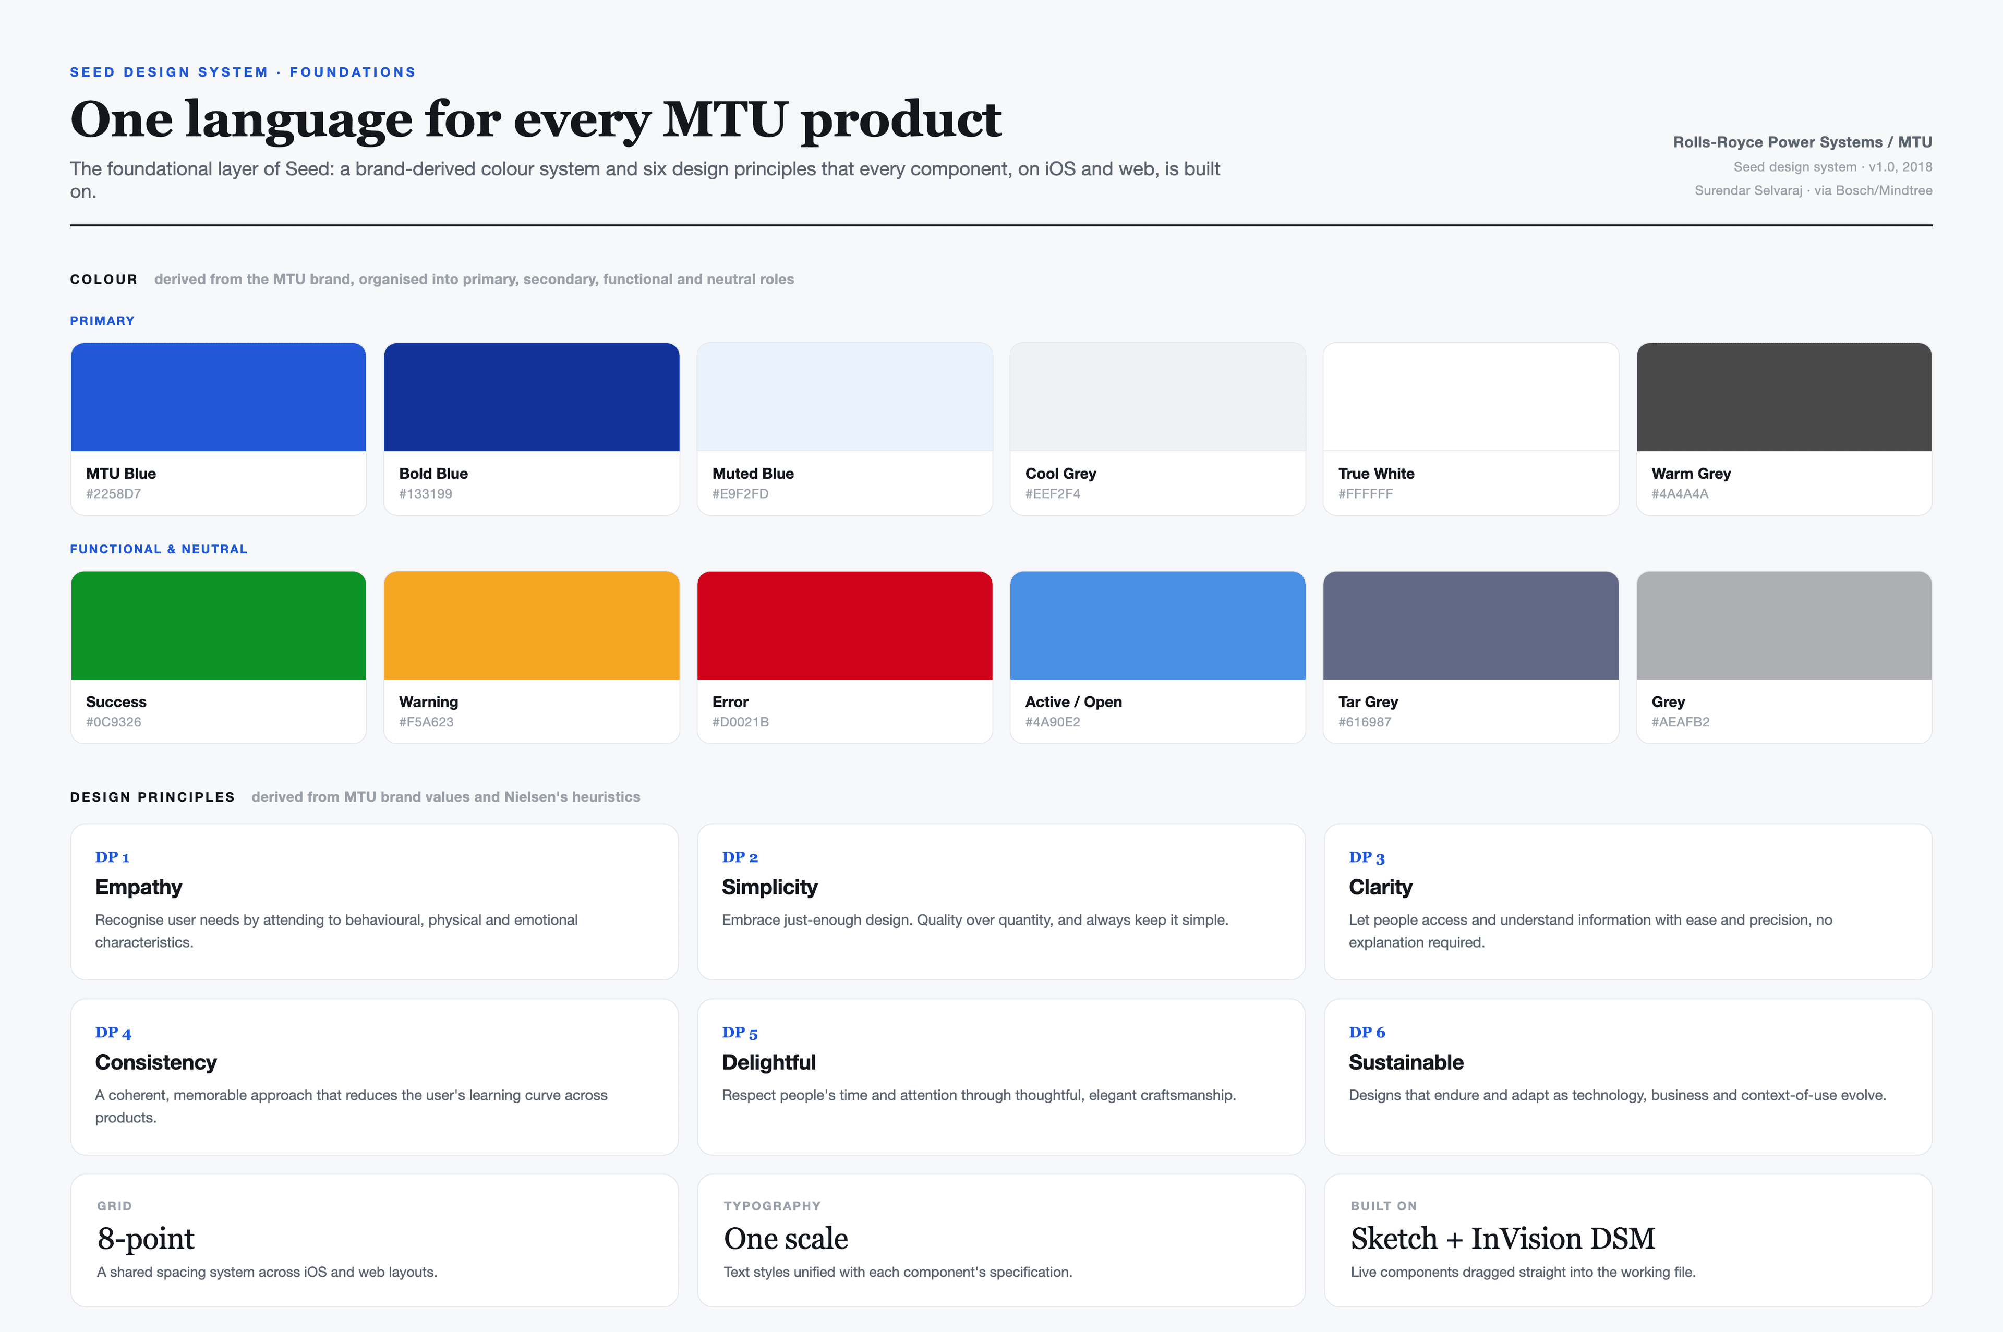The image size is (2003, 1332).
Task: Click the light Grey #AEAFB2 swatch
Action: tap(1784, 625)
